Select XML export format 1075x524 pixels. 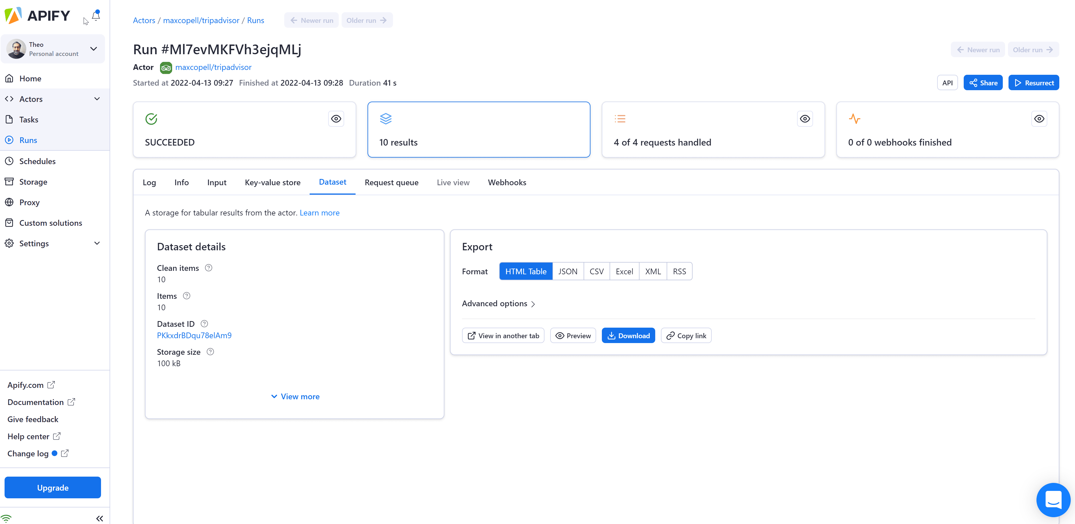(x=653, y=271)
